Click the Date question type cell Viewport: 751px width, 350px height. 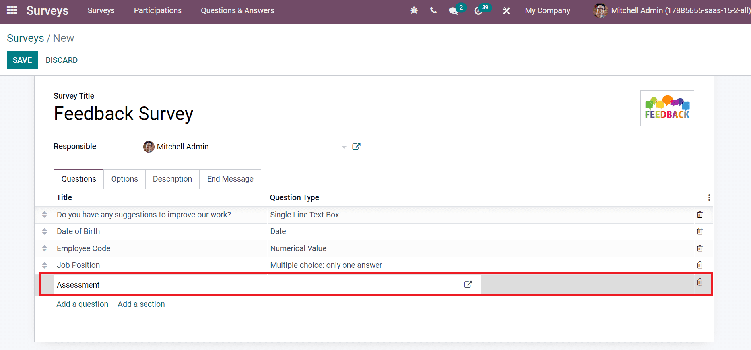[278, 231]
